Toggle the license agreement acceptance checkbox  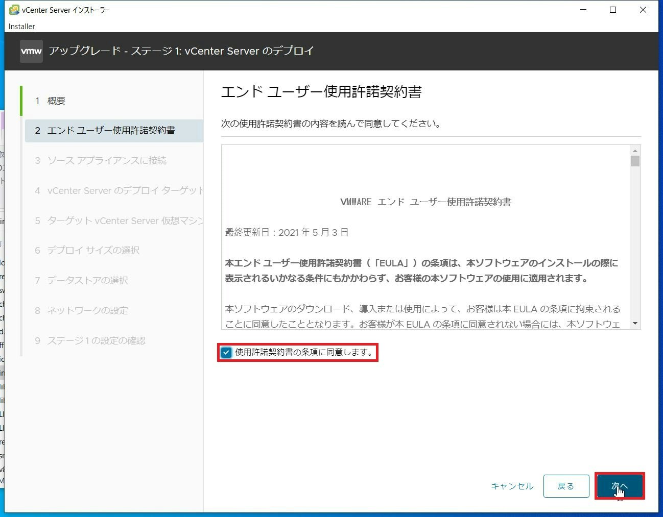tap(226, 352)
